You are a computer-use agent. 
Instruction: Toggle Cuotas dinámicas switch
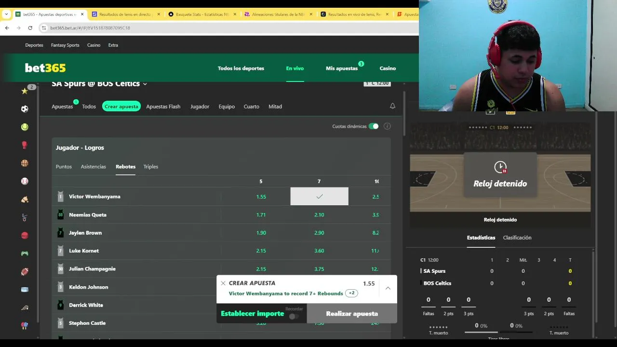pyautogui.click(x=374, y=126)
